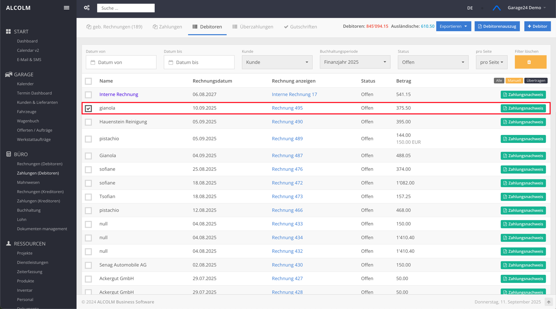This screenshot has height=309, width=556.
Task: Open the Rechnung 489 link
Action: click(287, 139)
